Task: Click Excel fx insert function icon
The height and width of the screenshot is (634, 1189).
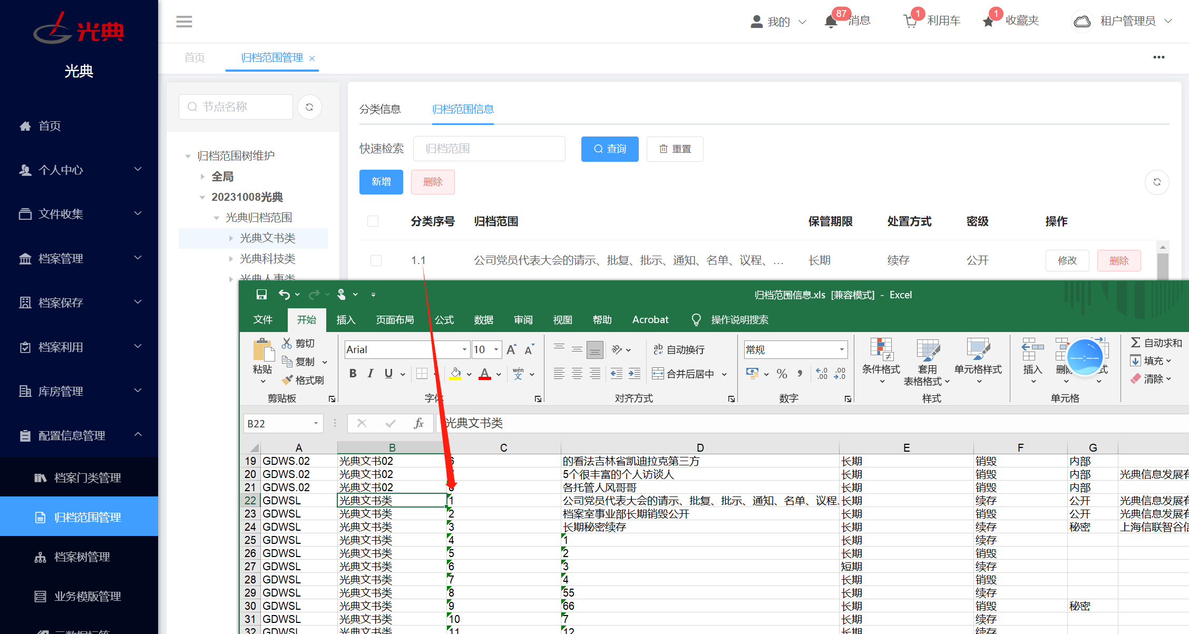Action: pyautogui.click(x=418, y=423)
